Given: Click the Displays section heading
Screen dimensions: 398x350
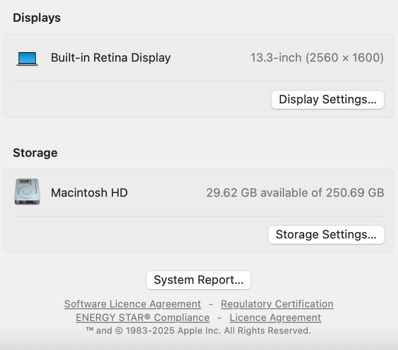Looking at the screenshot, I should tap(37, 18).
